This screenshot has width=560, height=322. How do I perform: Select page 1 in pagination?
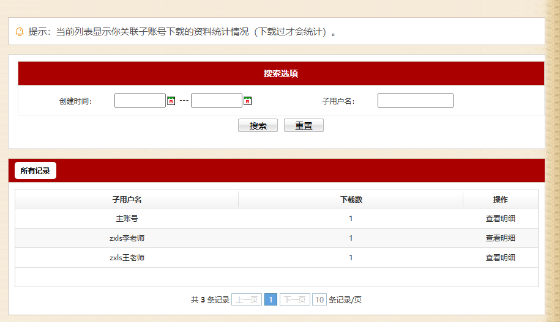coord(271,300)
